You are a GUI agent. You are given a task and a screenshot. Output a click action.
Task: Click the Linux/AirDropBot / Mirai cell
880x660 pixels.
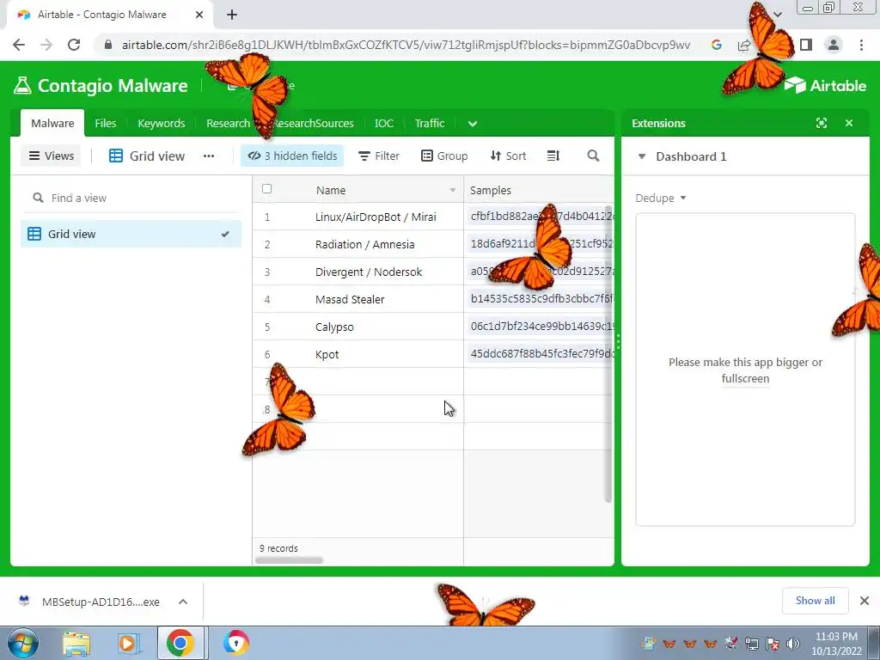pyautogui.click(x=376, y=217)
